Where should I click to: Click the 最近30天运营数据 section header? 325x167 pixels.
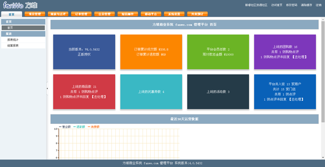pos(185,119)
